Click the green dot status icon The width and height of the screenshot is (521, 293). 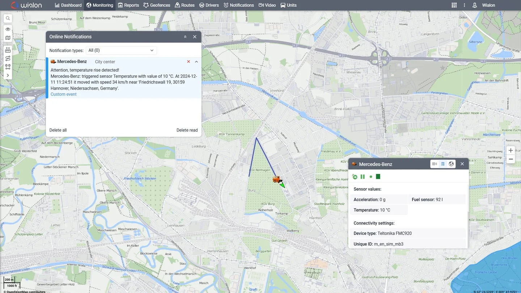371,177
